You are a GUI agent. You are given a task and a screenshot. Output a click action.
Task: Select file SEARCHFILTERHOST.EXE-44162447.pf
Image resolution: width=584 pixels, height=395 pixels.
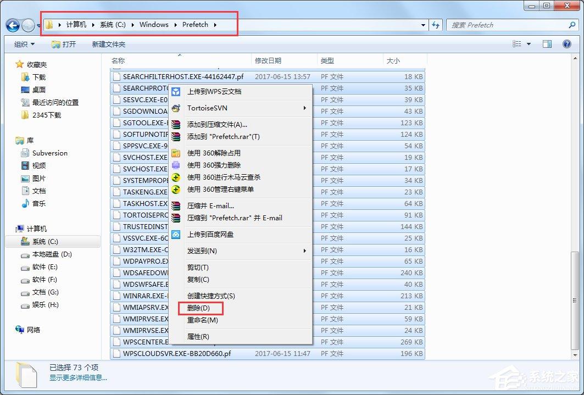[268, 77]
